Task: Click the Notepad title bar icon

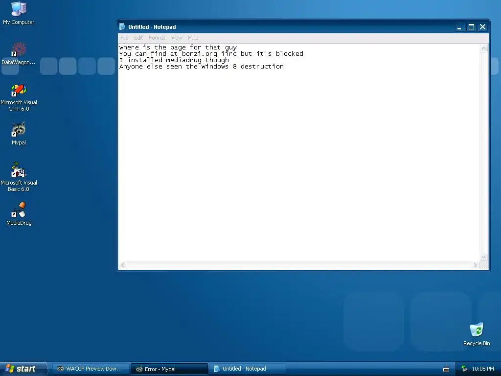Action: point(122,26)
